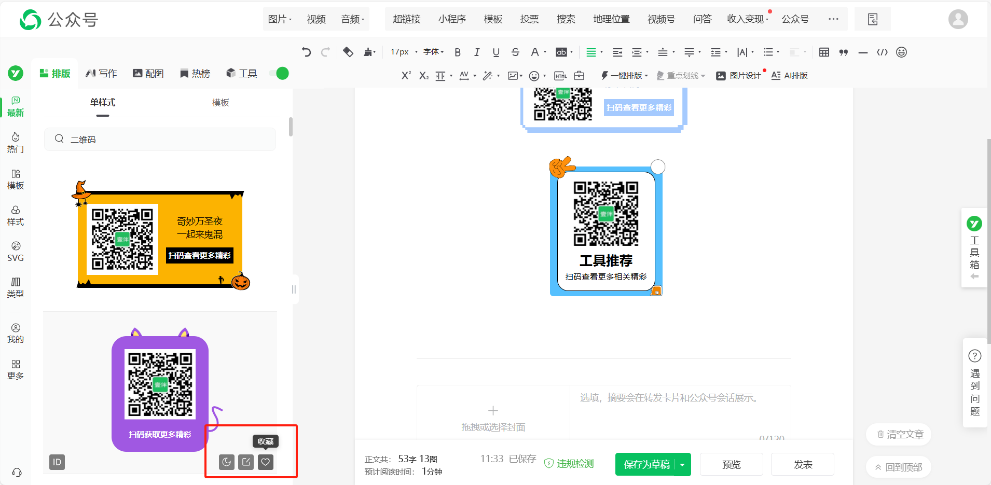Click the user avatar
This screenshot has width=991, height=485.
pos(958,19)
